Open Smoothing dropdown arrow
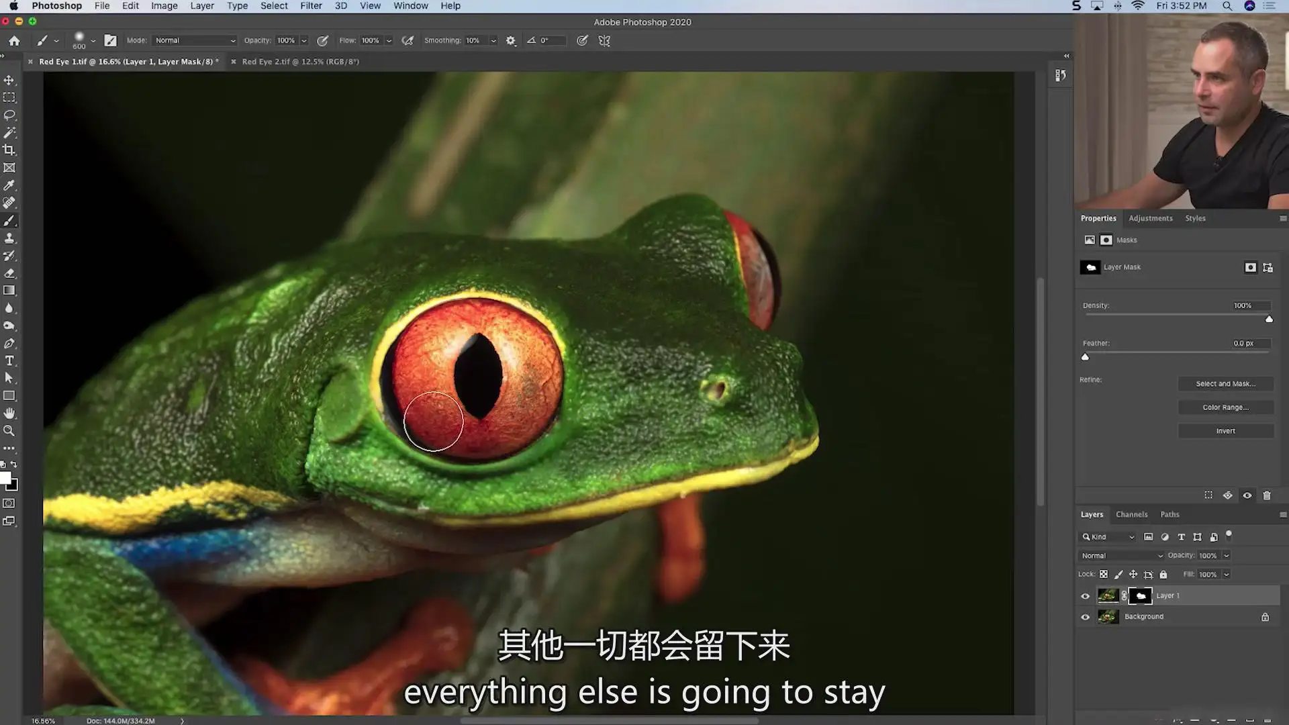Image resolution: width=1289 pixels, height=725 pixels. [x=493, y=40]
